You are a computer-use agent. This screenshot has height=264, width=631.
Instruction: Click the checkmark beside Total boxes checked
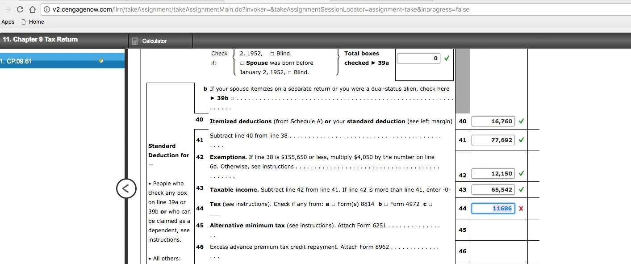(x=446, y=58)
